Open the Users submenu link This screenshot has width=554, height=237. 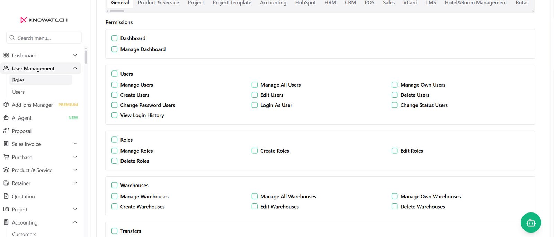pos(41,92)
